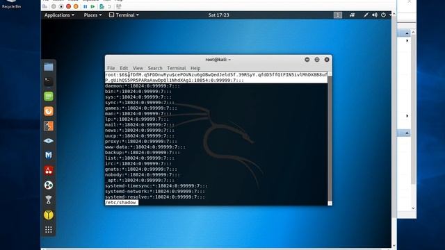Maximize the root@kali terminal window
Screen dimensions: 445x250
click(317, 60)
